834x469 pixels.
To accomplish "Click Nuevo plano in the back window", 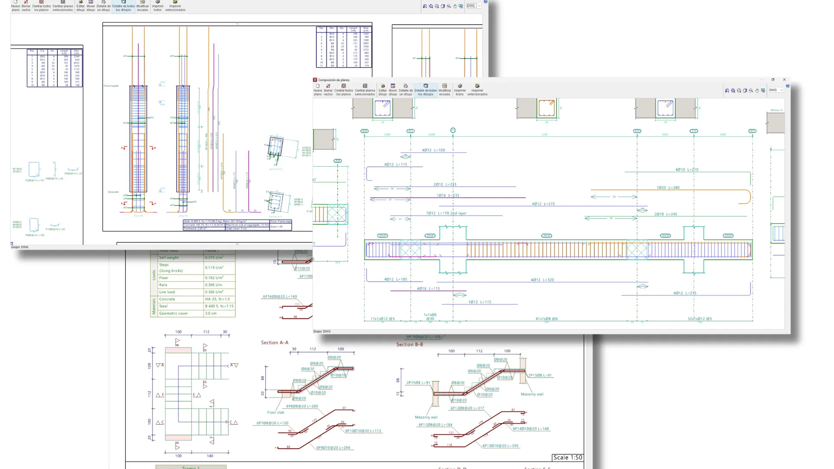I will pos(16,6).
